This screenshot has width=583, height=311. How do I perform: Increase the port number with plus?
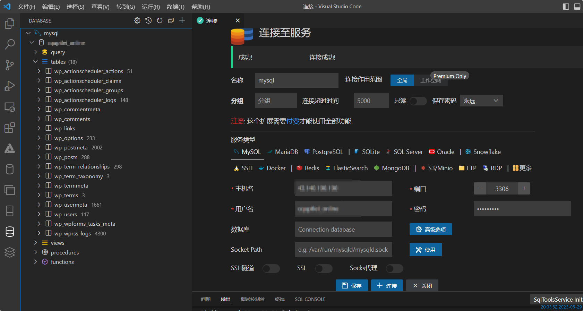pyautogui.click(x=524, y=188)
